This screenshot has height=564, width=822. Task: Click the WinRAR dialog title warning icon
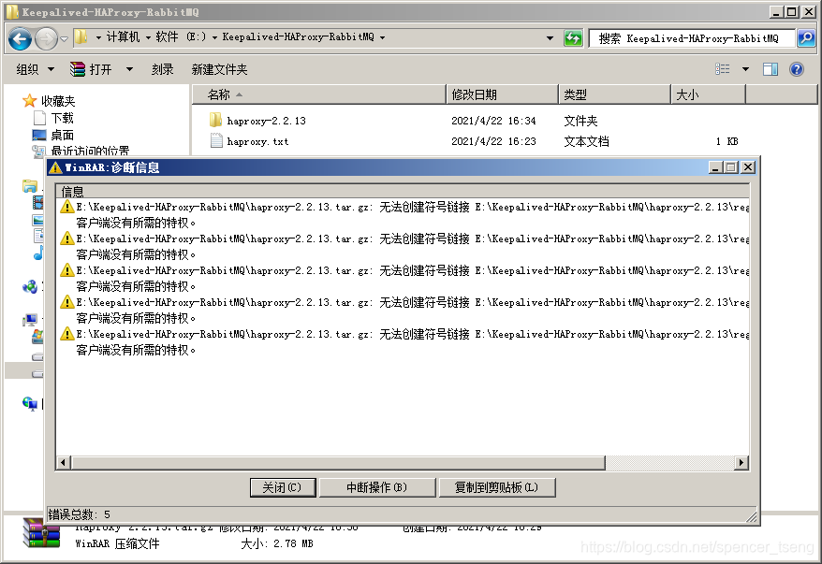click(x=55, y=167)
